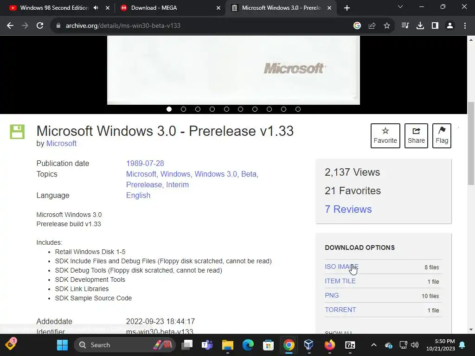
Task: Click the Microsoft box image preview
Action: [x=233, y=70]
